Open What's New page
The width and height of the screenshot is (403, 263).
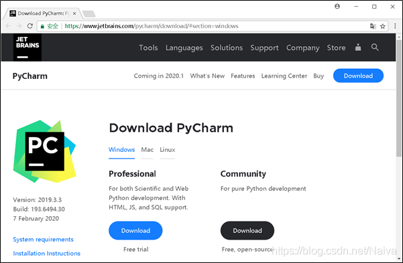pos(207,76)
